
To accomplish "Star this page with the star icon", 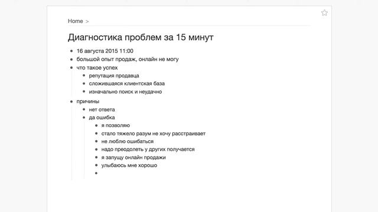I will (x=324, y=13).
